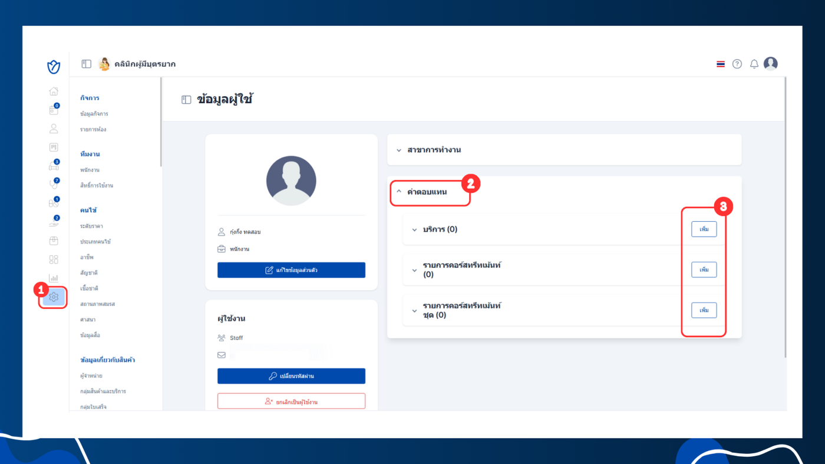Open กลุ่มสินค้าและบริการ menu item
Image resolution: width=825 pixels, height=464 pixels.
point(103,391)
